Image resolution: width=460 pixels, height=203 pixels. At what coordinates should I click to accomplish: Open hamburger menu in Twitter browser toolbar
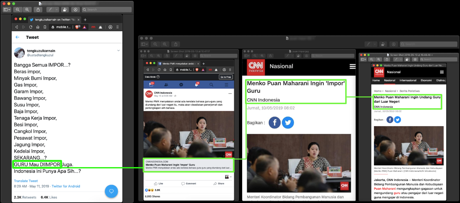pyautogui.click(x=118, y=27)
